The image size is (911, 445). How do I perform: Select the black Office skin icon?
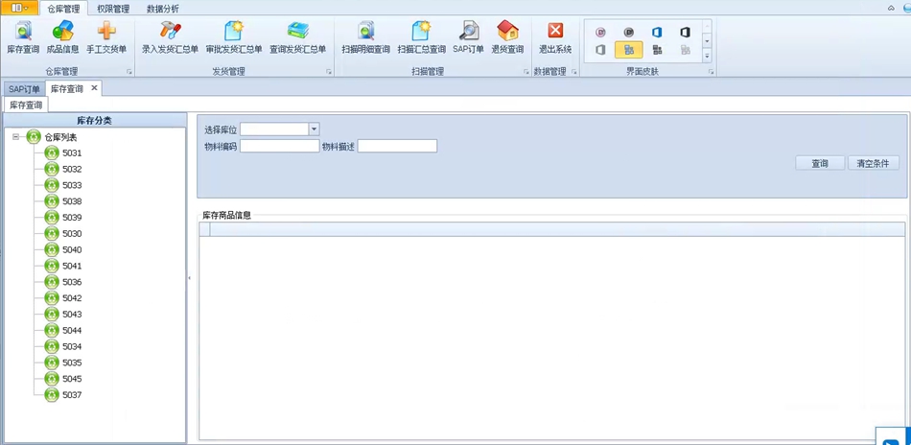(x=685, y=33)
